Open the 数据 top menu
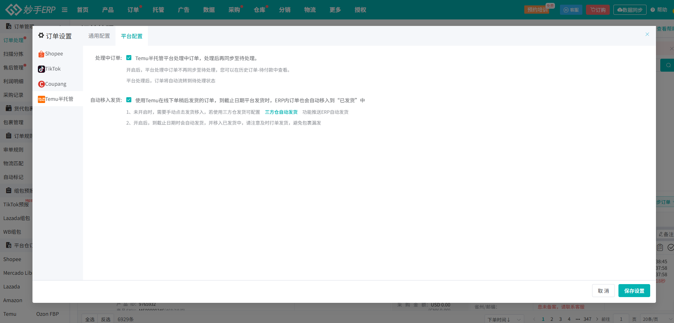Screen dimensions: 674x323 [x=209, y=10]
